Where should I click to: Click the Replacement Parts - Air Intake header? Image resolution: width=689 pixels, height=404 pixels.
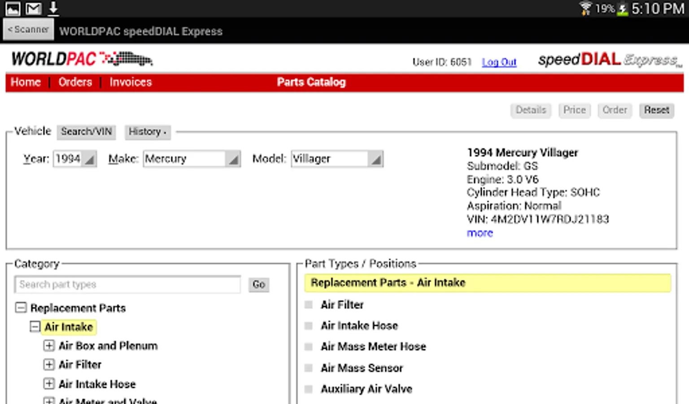click(488, 283)
